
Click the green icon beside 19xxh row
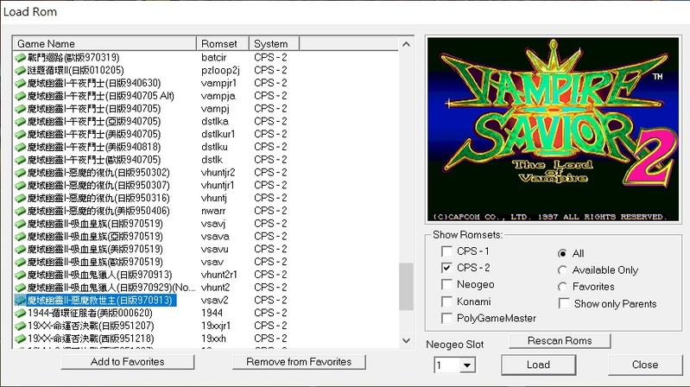pyautogui.click(x=20, y=339)
